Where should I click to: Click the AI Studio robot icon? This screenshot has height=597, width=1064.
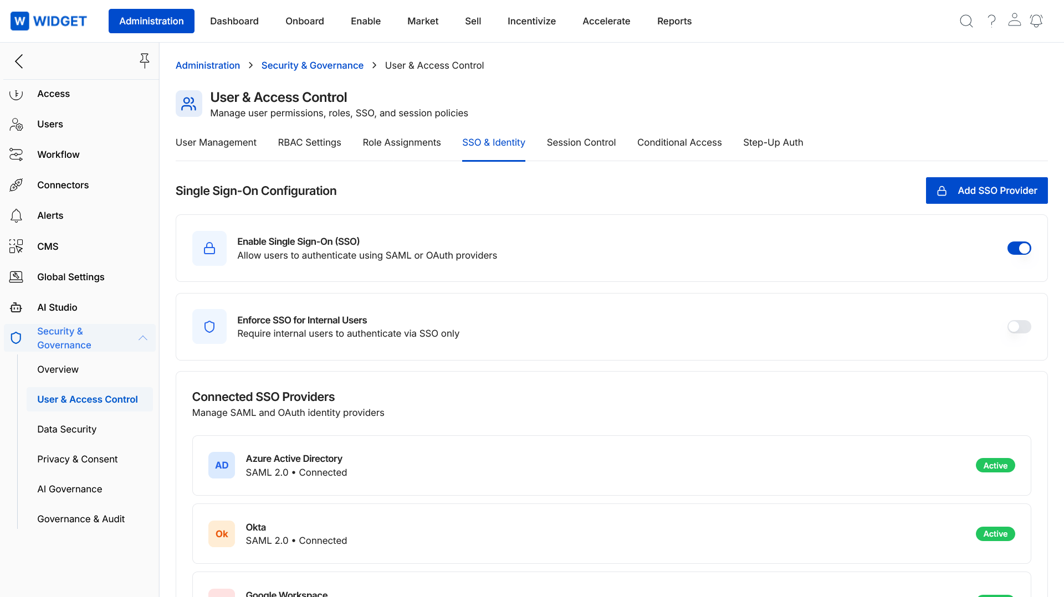point(16,307)
